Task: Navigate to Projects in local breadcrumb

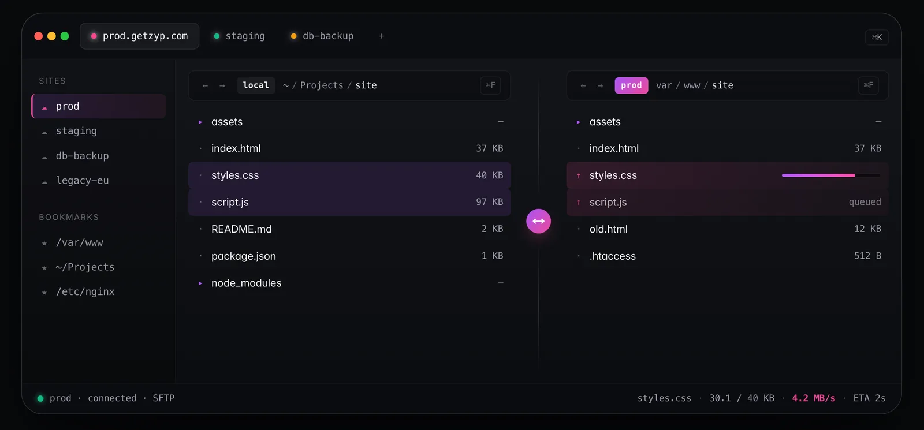Action: pos(322,85)
